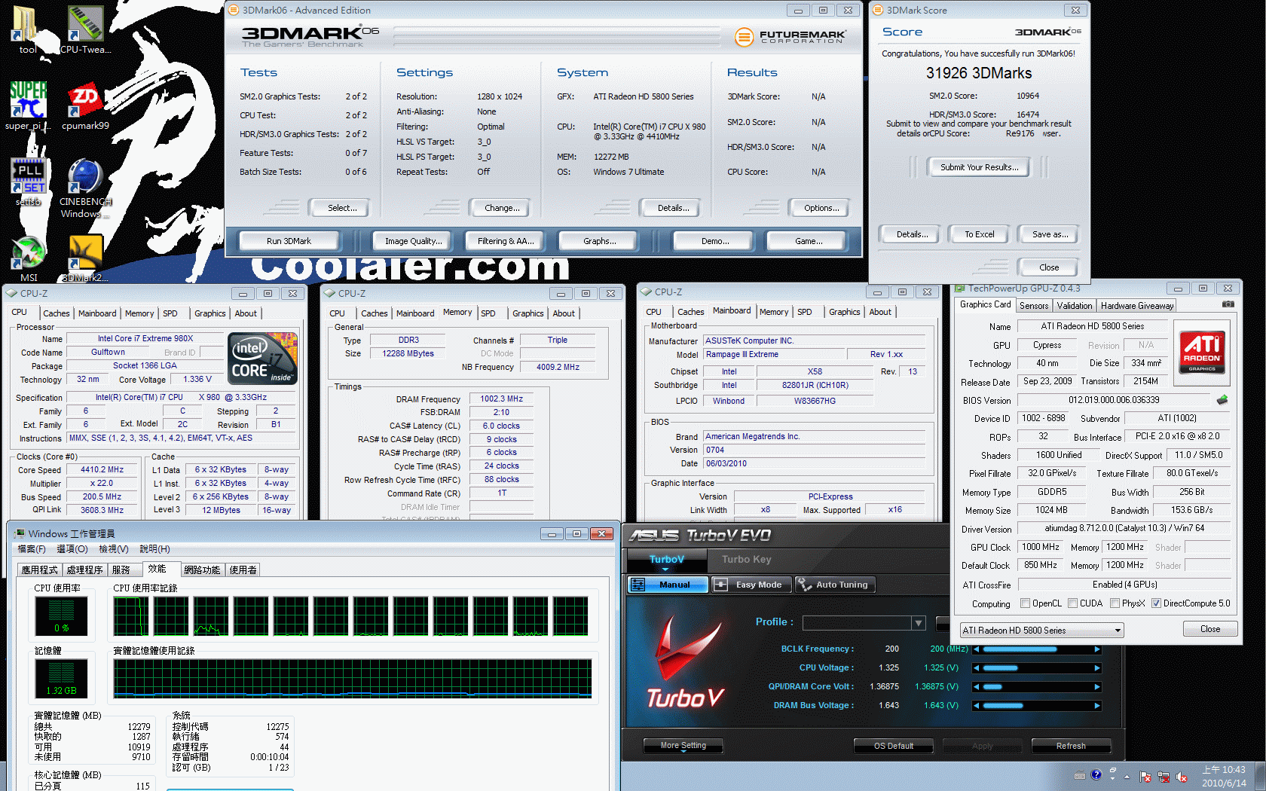Click the taskbar clock showing 10:43

[x=1224, y=777]
